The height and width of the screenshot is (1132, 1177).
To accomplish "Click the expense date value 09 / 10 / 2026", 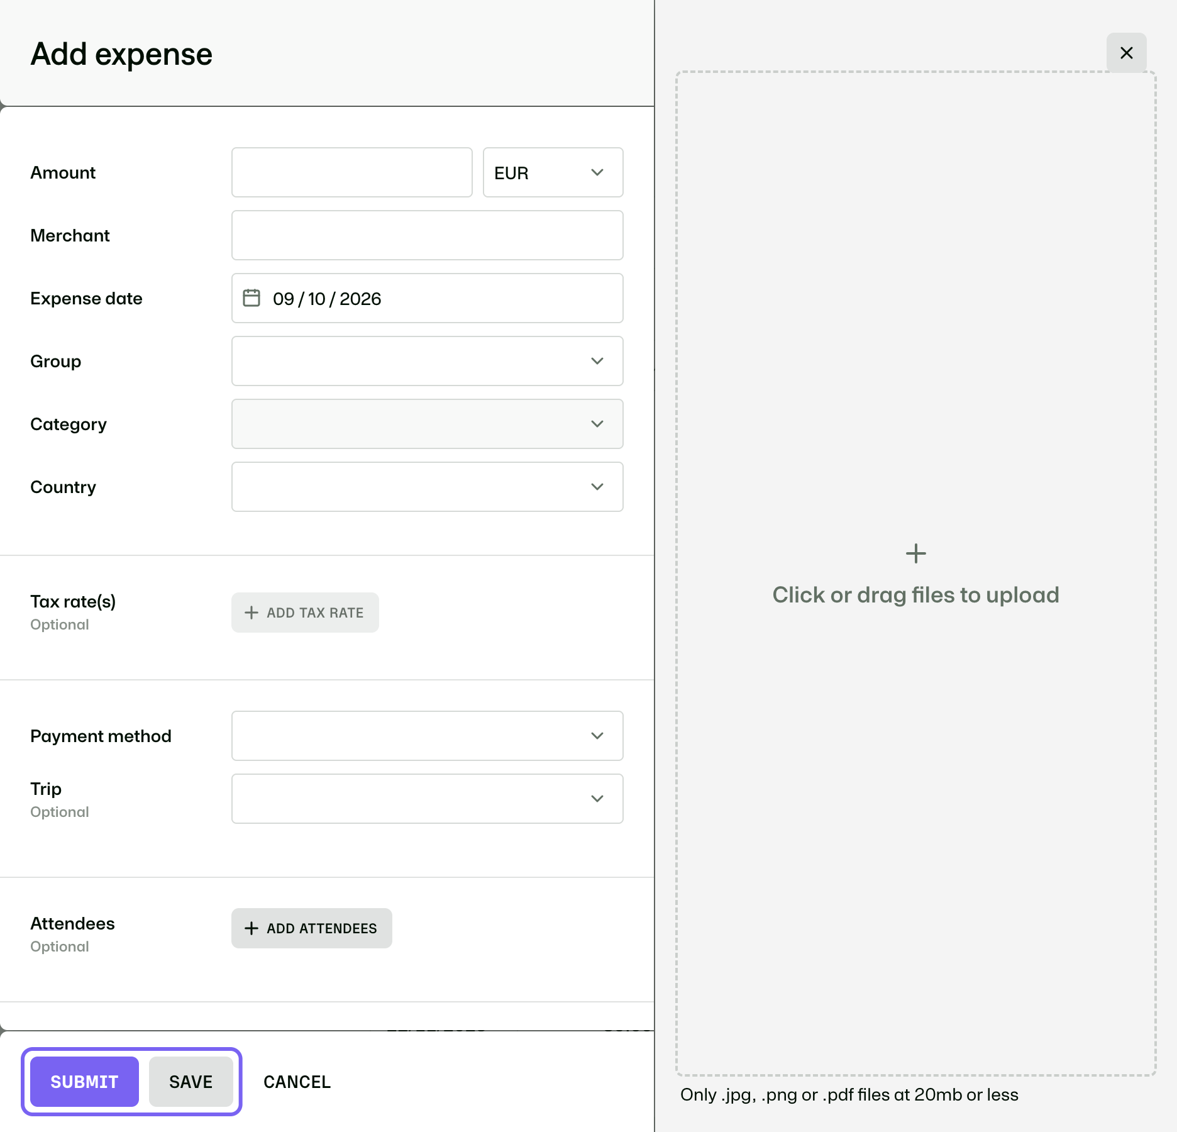I will [327, 299].
